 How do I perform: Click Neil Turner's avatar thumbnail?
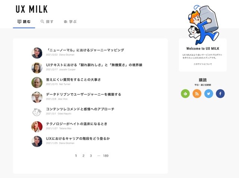[37, 82]
